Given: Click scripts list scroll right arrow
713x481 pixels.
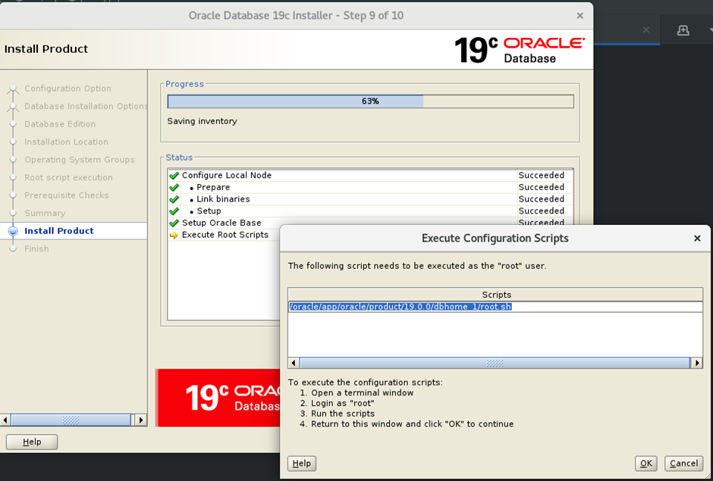Looking at the screenshot, I should 696,363.
